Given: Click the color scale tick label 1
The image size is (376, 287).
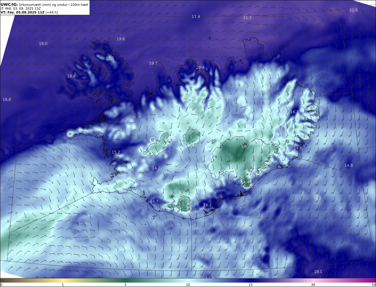Looking at the screenshot, I should [63, 285].
